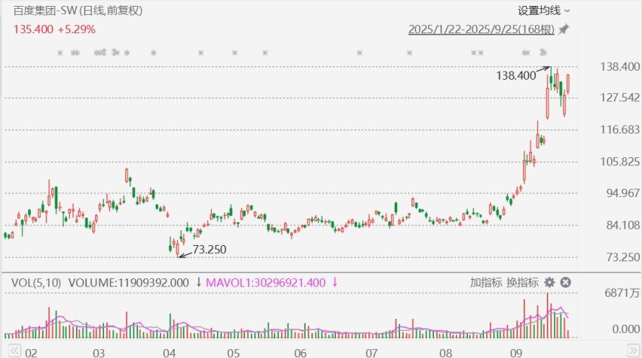Select the 73.250 low price annotation
The width and height of the screenshot is (642, 358).
(x=210, y=249)
